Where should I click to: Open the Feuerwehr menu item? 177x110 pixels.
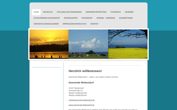87,18
